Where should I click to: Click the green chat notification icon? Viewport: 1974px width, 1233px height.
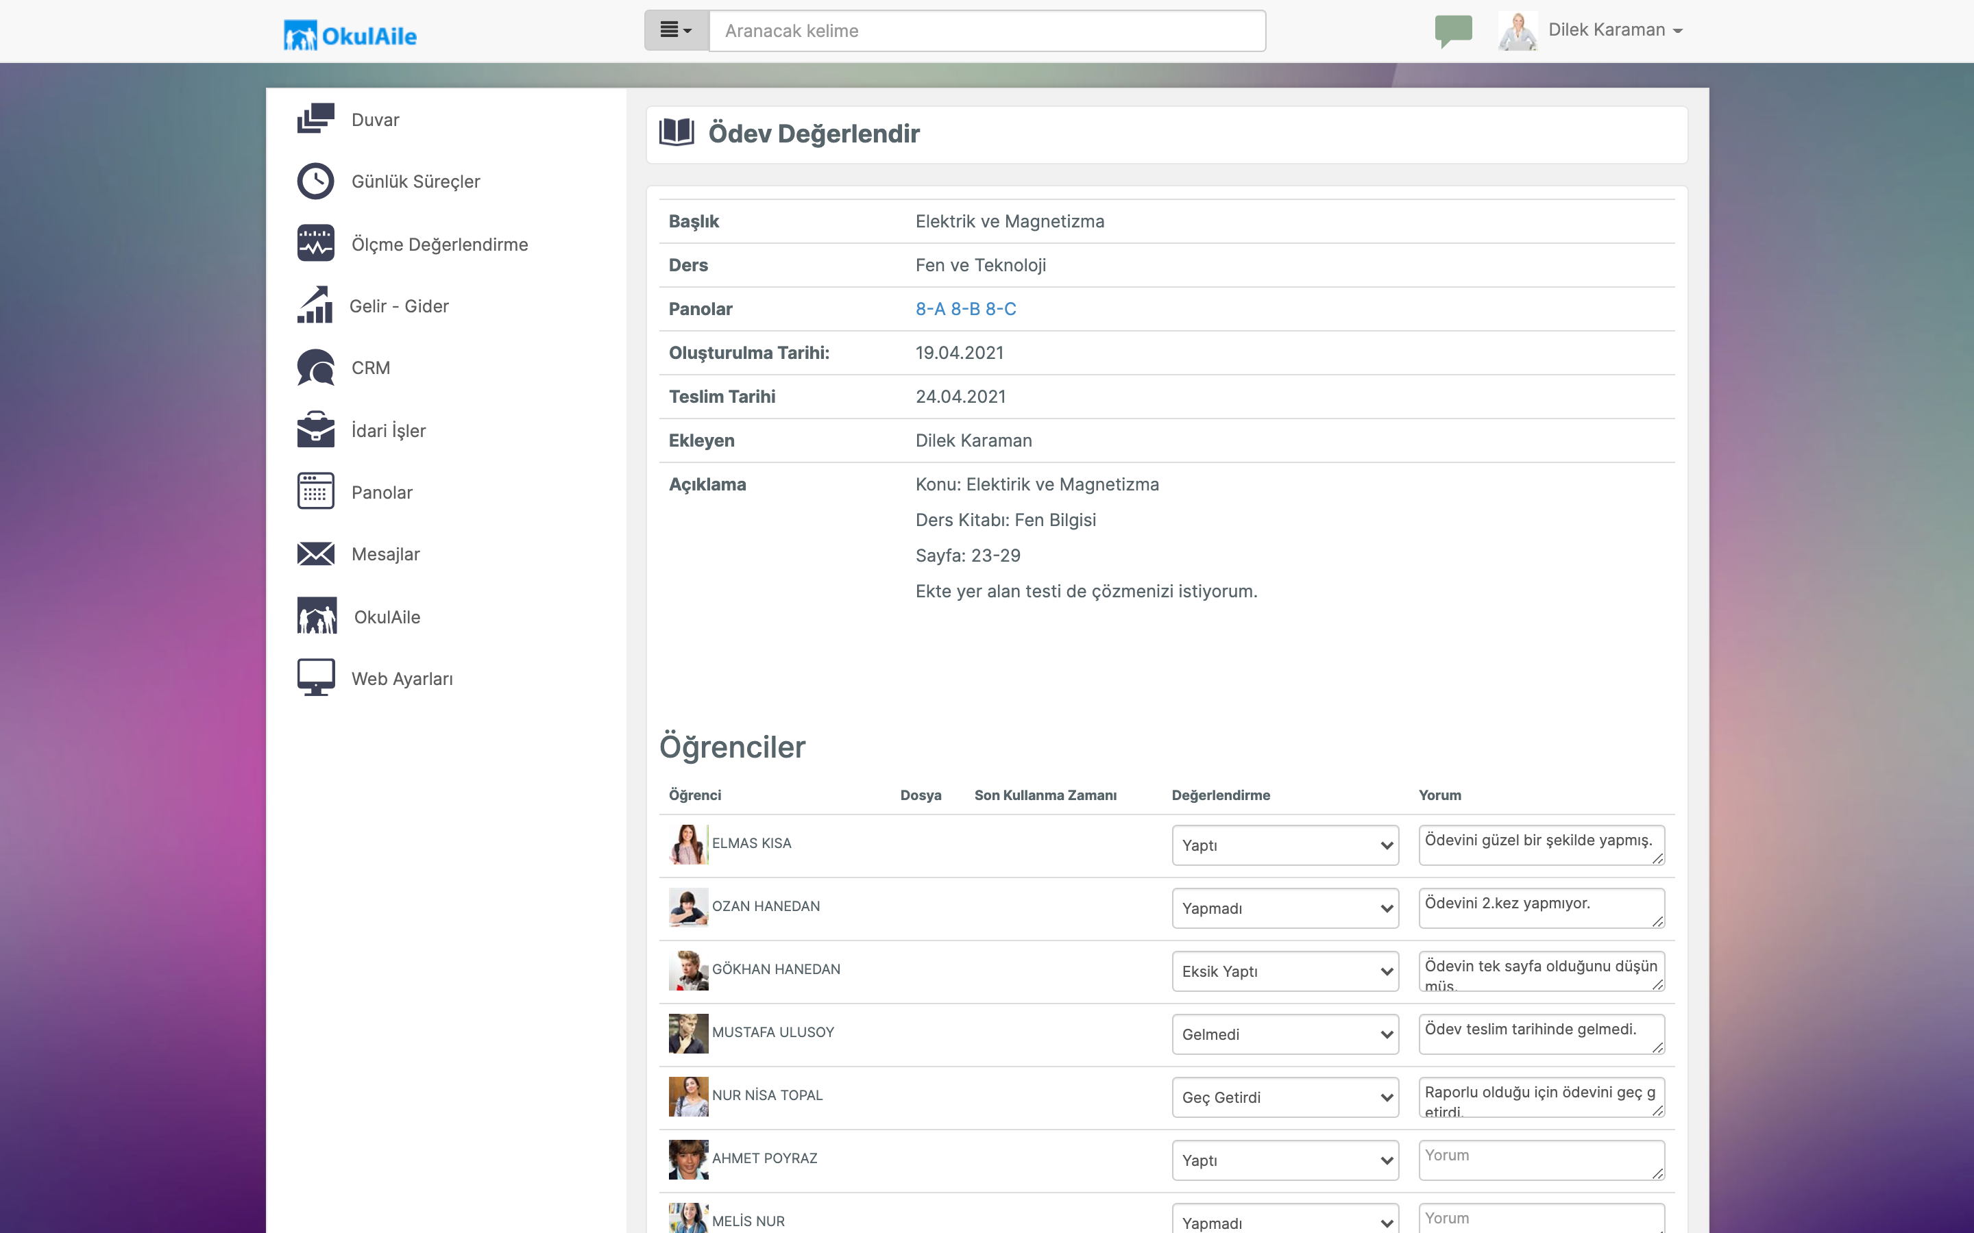pos(1453,31)
